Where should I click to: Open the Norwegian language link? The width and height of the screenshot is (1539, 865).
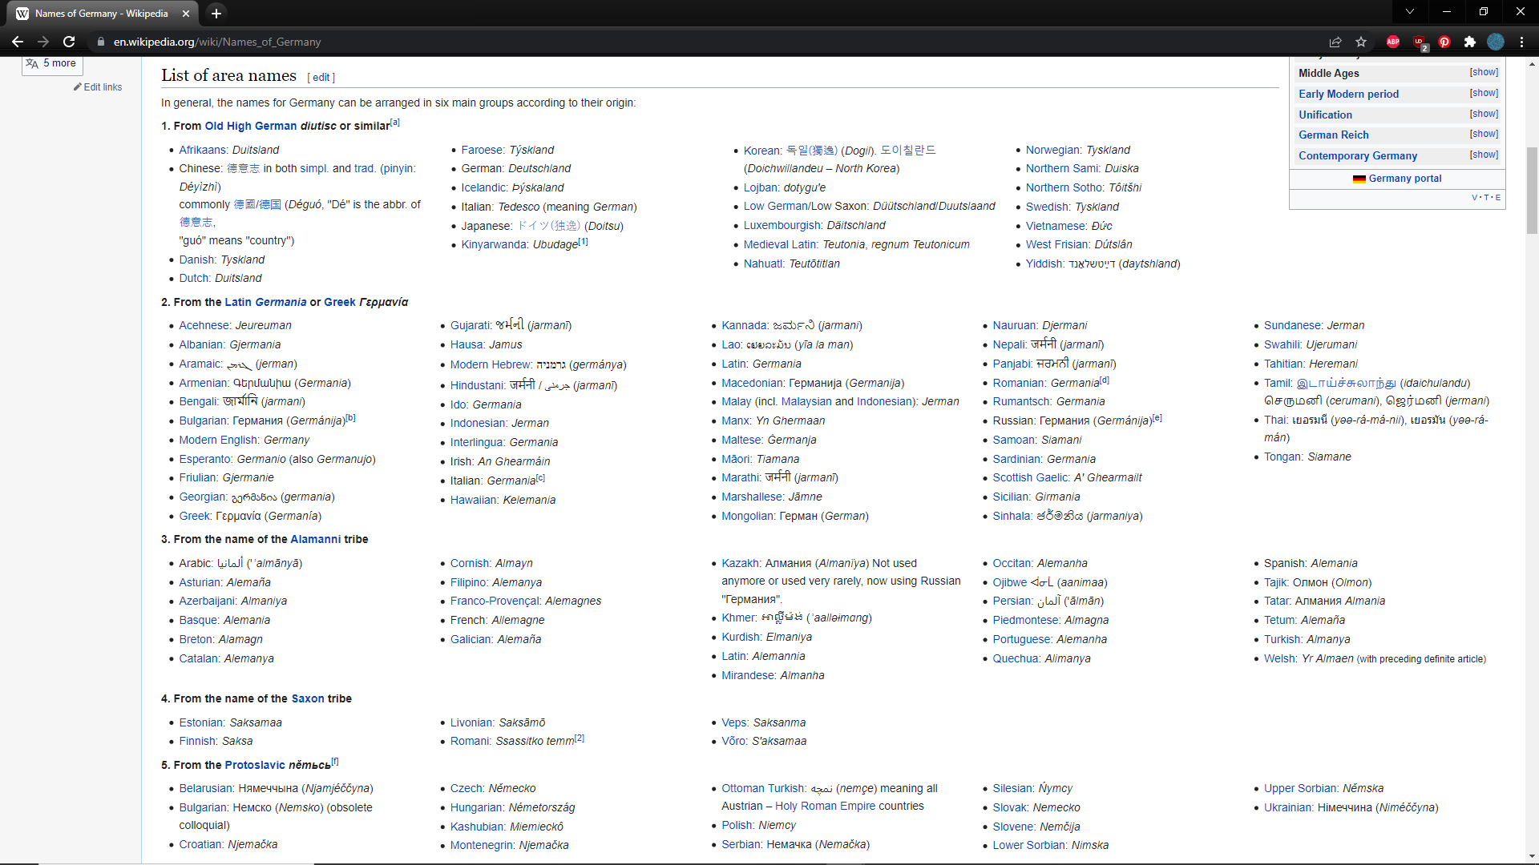point(1052,150)
